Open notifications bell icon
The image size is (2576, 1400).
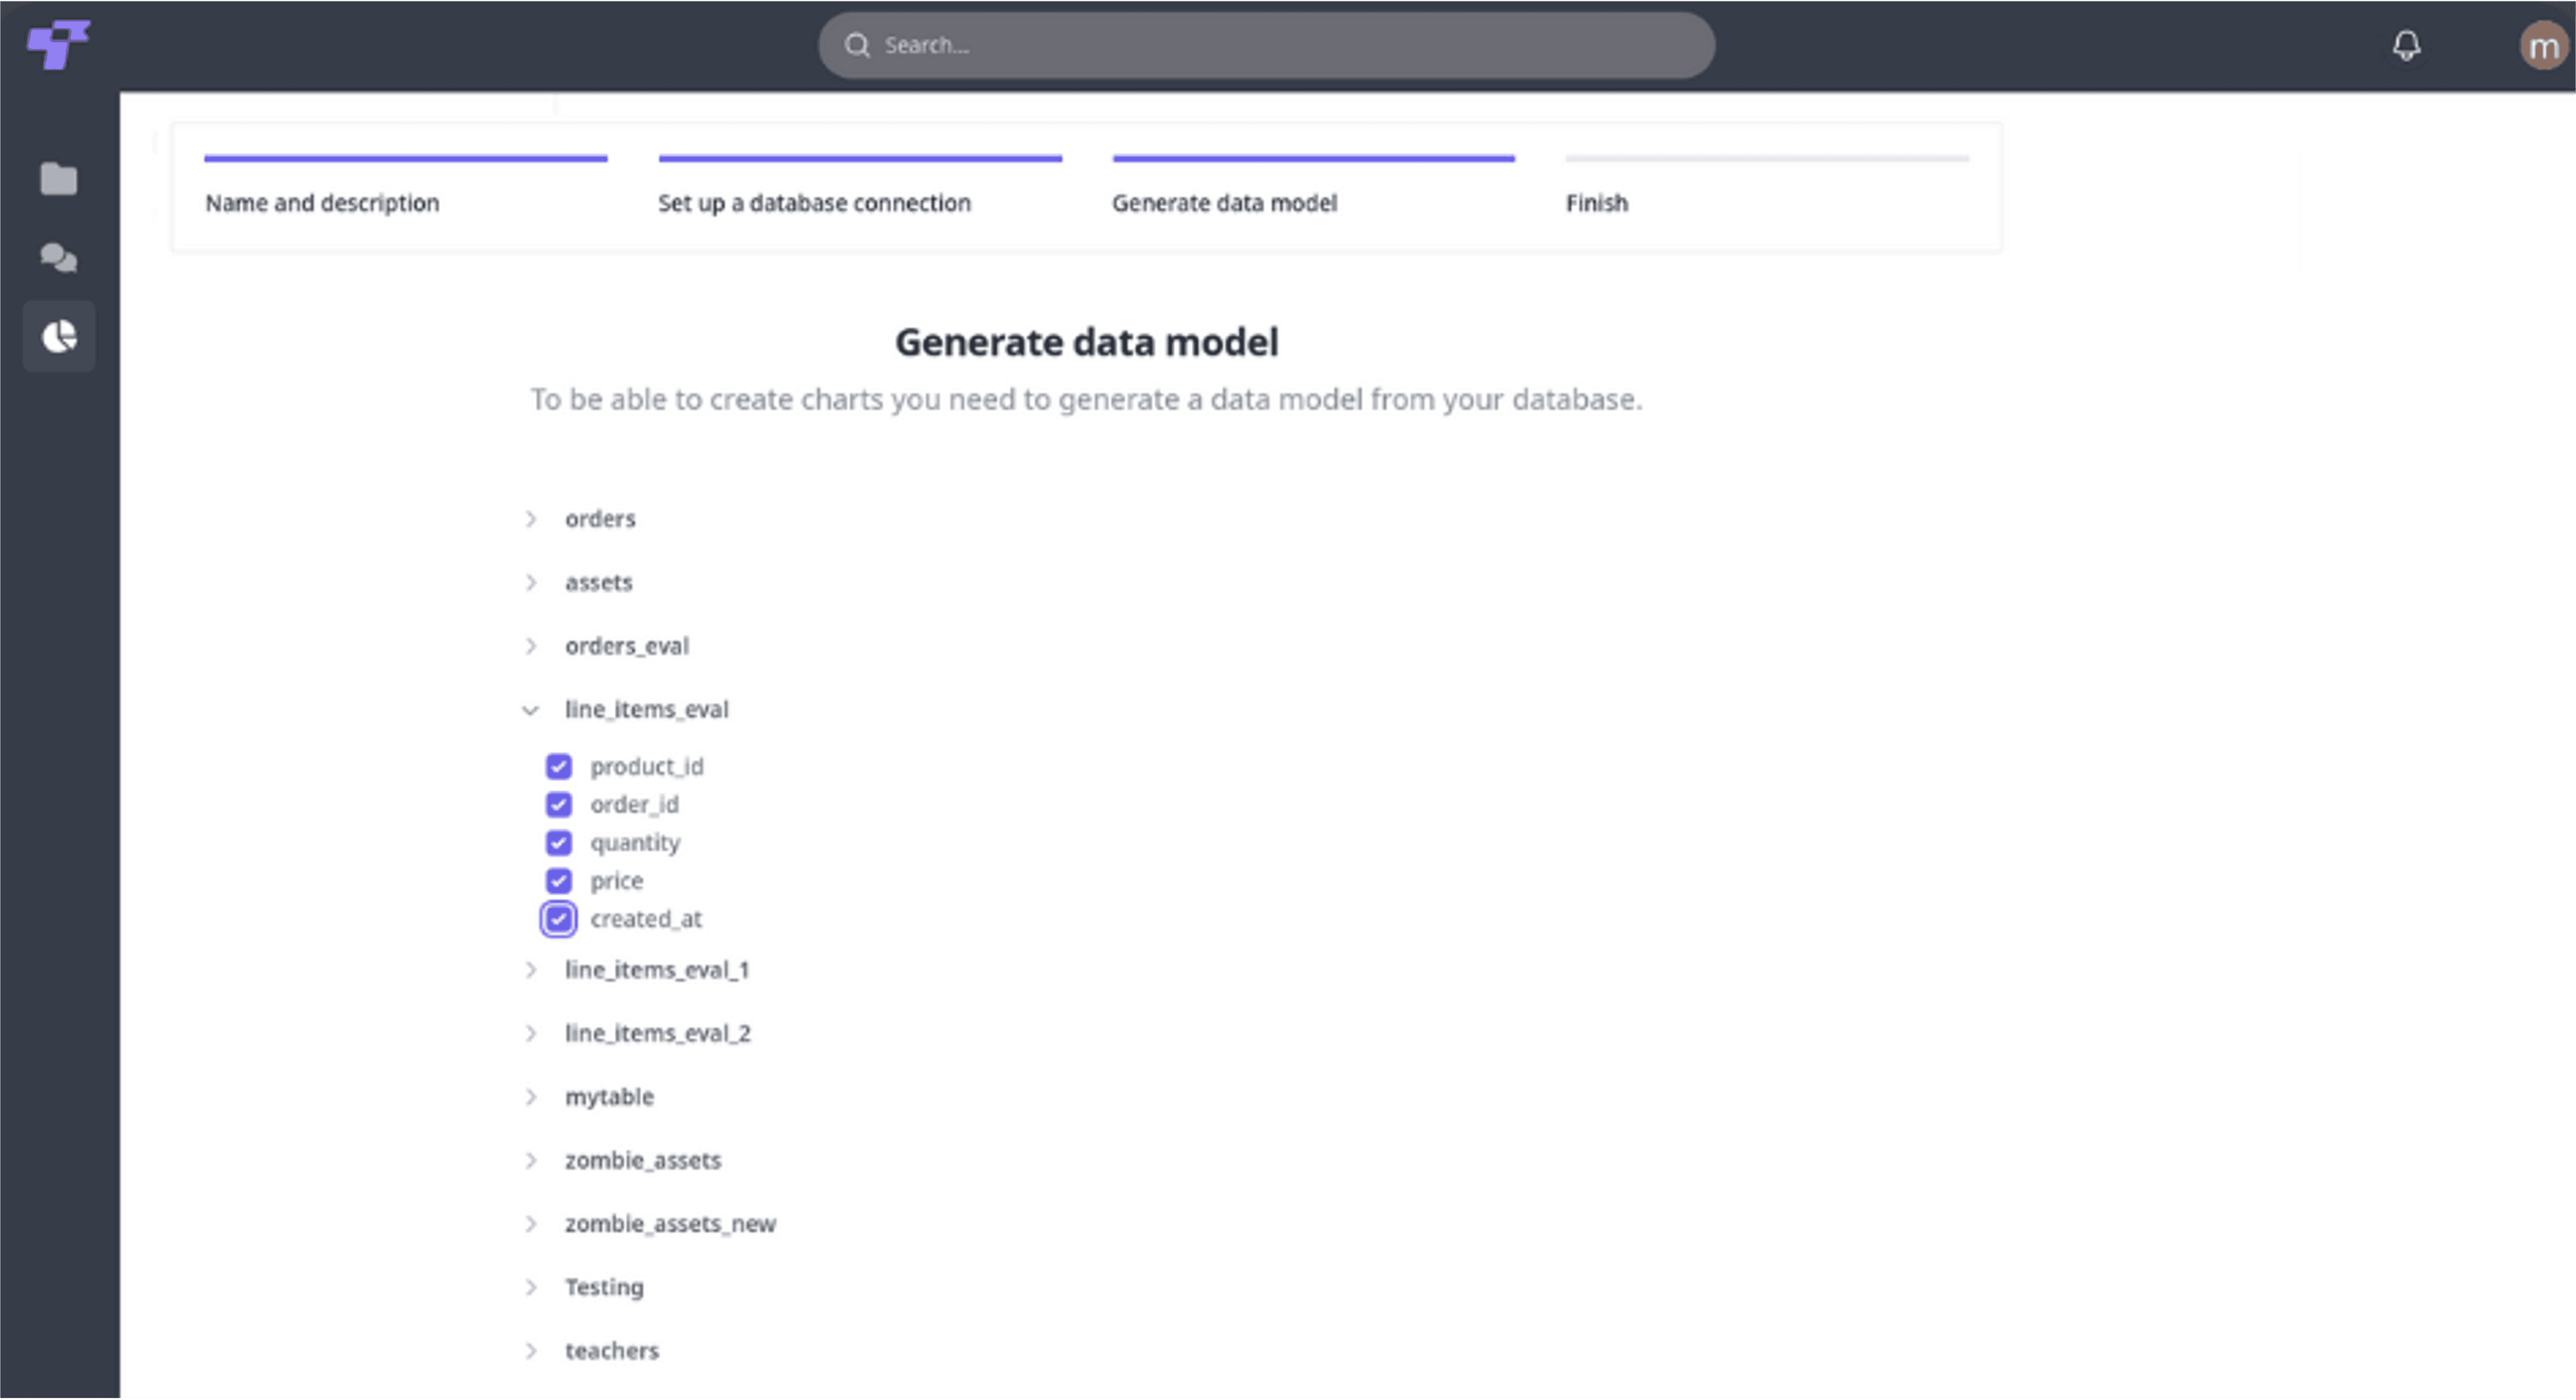point(2406,45)
